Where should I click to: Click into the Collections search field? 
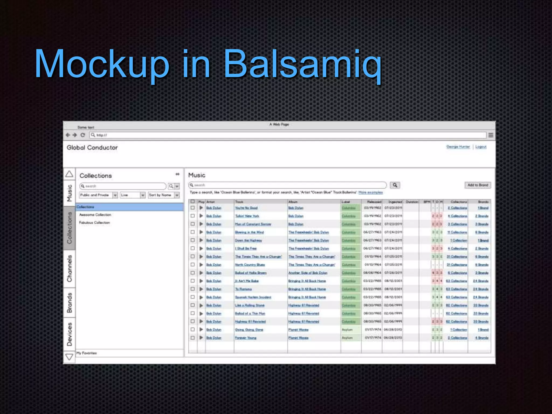click(123, 186)
